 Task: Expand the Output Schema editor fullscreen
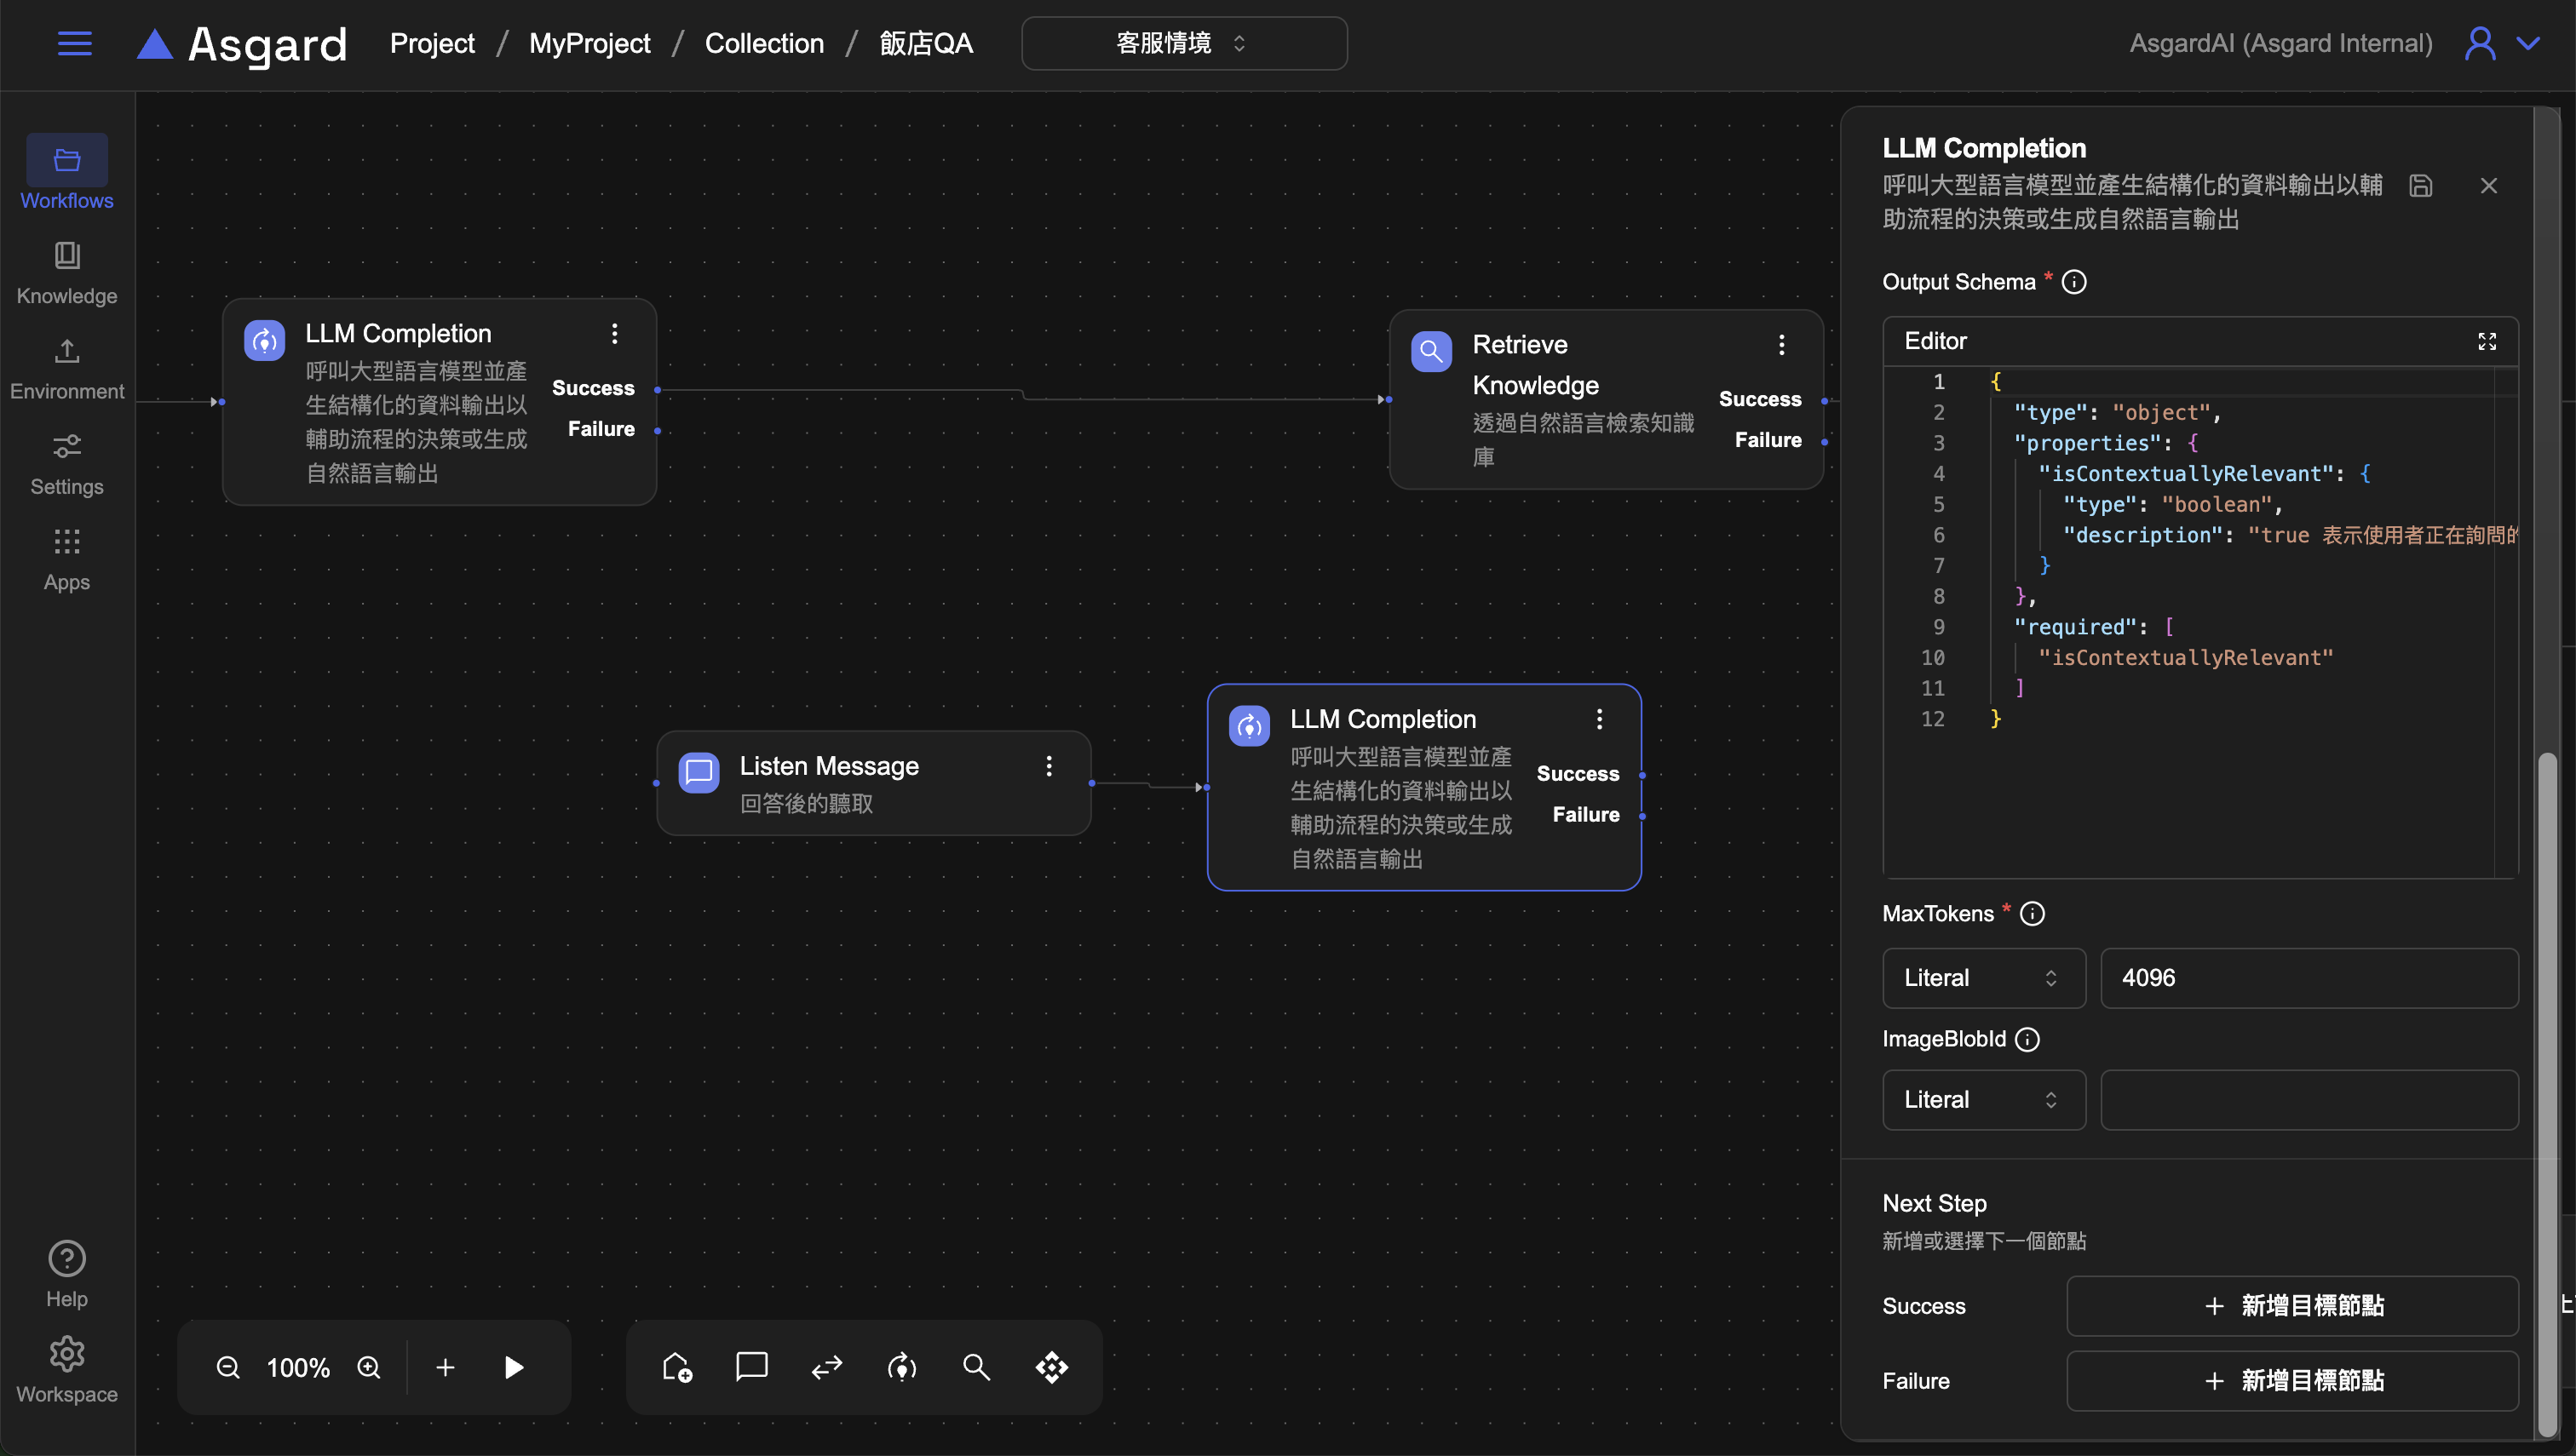[x=2487, y=341]
